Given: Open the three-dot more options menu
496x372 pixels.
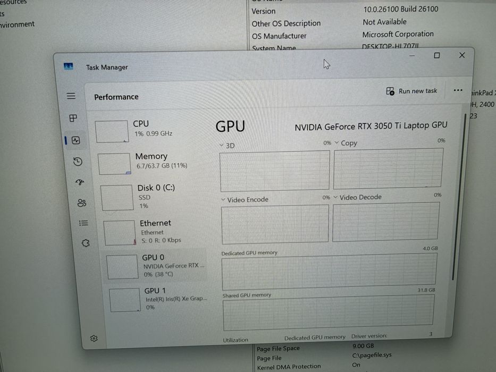Looking at the screenshot, I should point(458,90).
